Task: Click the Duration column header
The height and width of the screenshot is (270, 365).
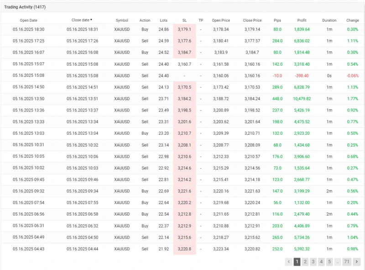Action: 329,21
